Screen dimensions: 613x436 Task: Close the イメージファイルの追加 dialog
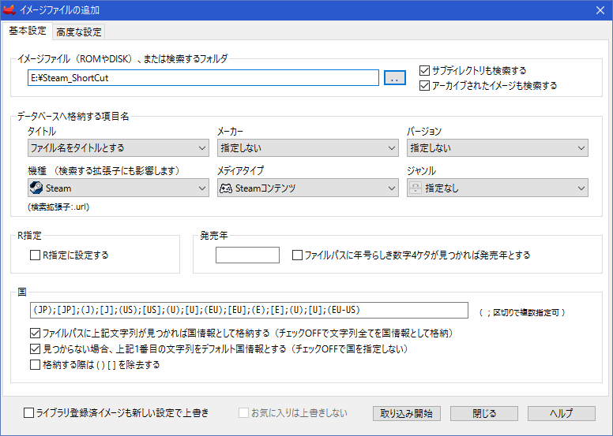[x=600, y=10]
